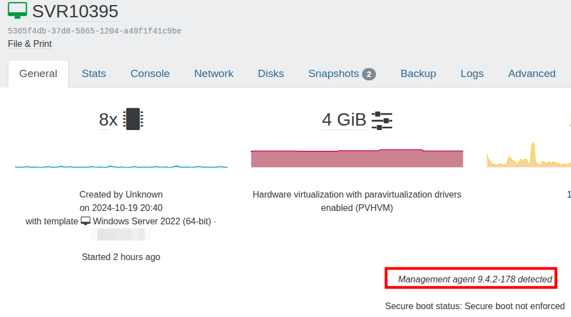Change the 4 GiB memory value
This screenshot has width=571, height=317.
coord(344,120)
